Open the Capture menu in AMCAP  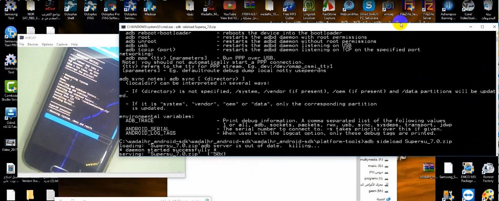pyautogui.click(x=62, y=44)
